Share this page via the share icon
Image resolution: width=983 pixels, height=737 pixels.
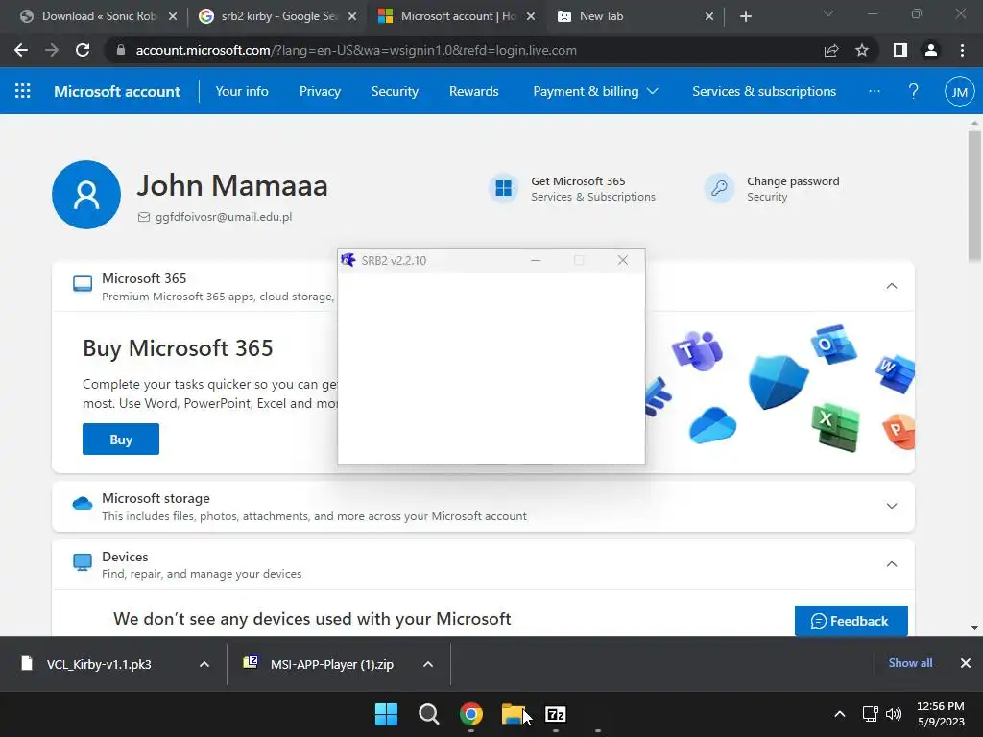pos(831,50)
